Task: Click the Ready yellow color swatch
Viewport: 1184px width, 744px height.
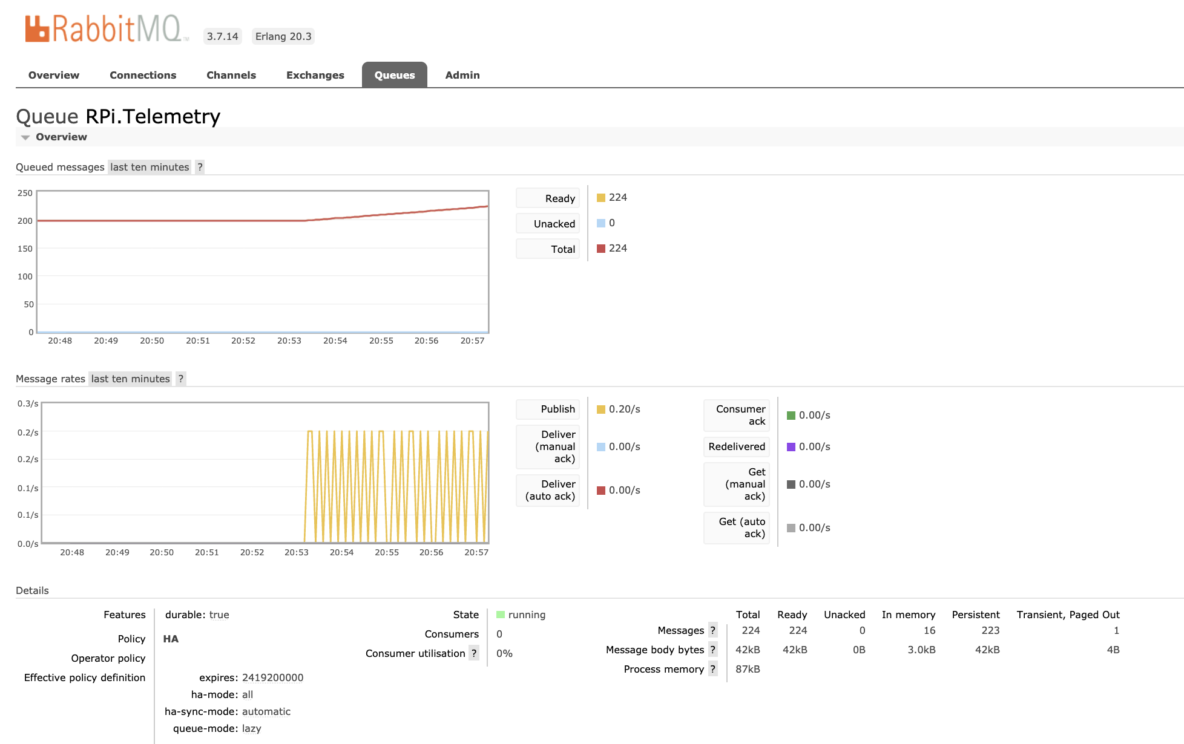Action: point(601,198)
